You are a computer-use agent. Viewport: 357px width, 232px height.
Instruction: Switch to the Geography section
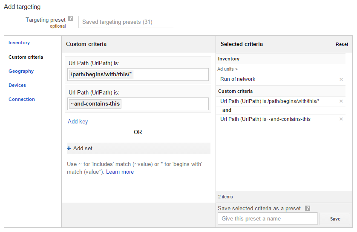[x=21, y=71]
